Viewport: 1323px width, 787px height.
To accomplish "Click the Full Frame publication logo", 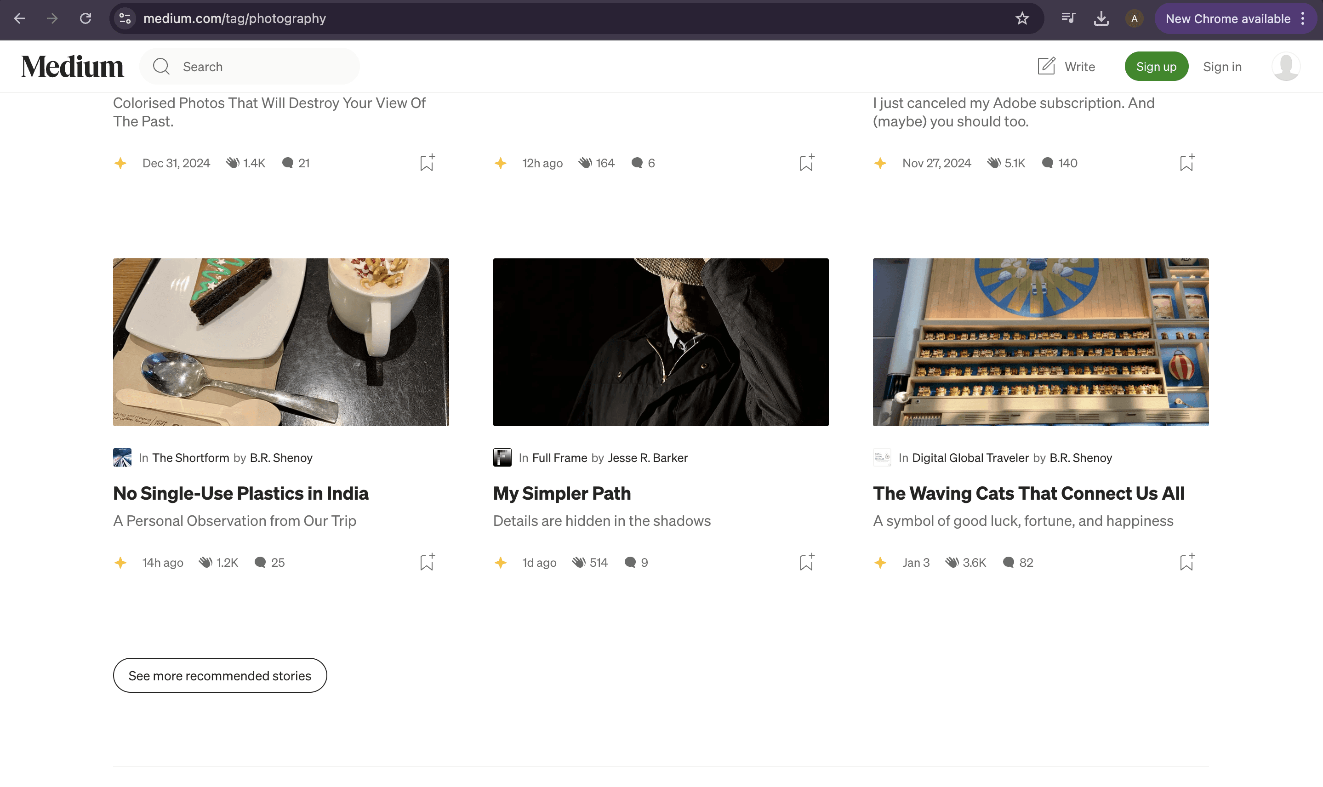I will click(502, 458).
